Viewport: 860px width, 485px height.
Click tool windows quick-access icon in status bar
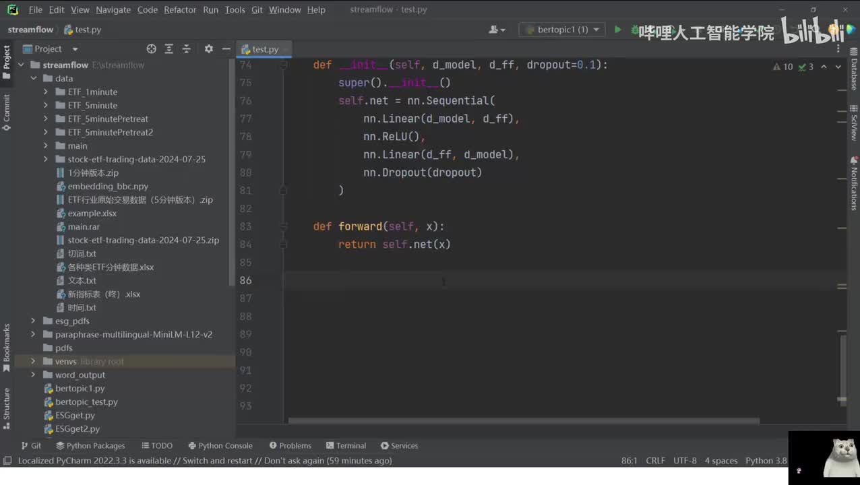point(7,461)
